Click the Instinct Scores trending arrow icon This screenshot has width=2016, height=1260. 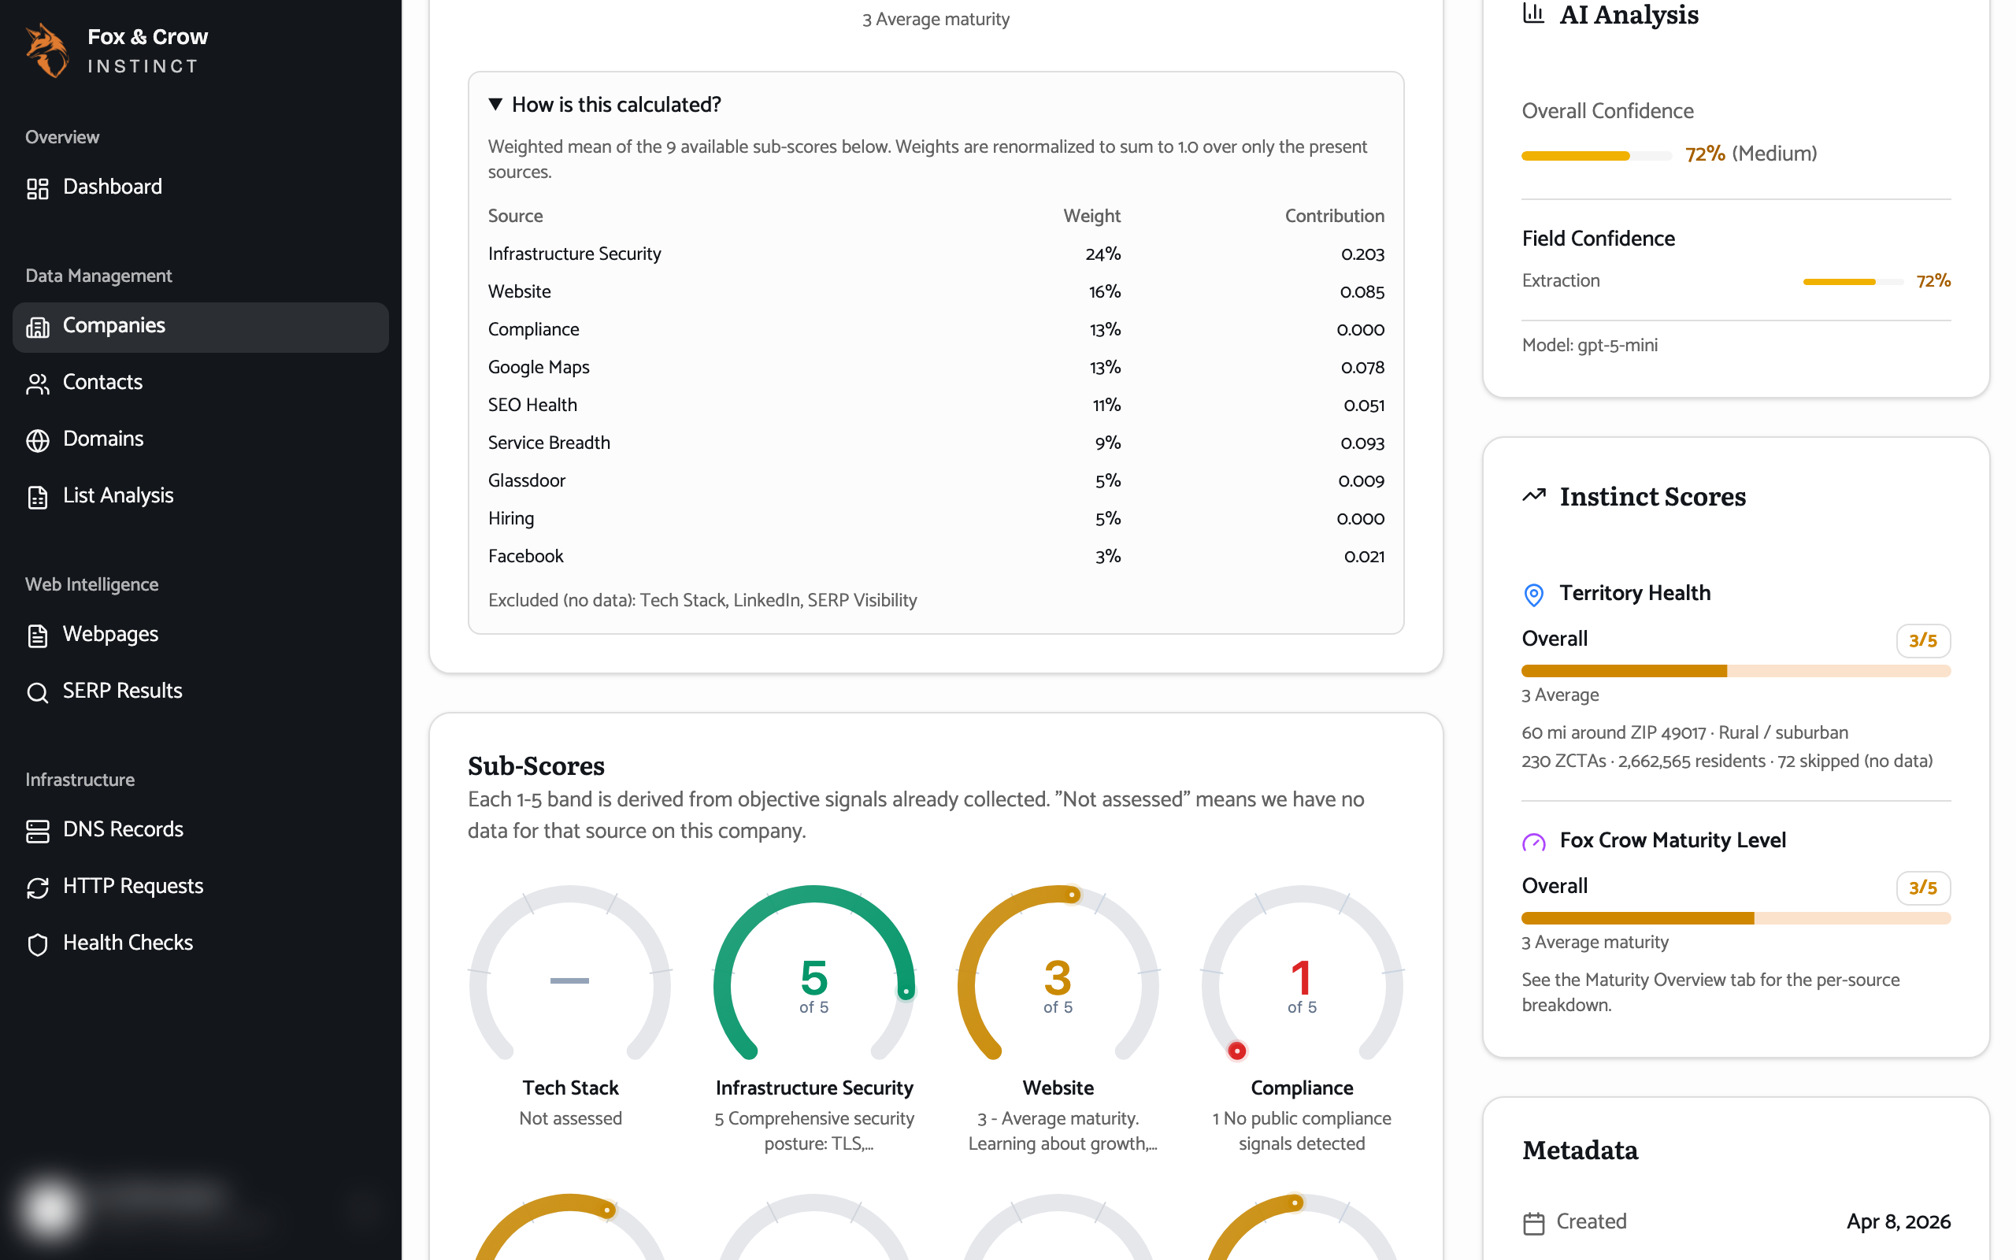1534,495
